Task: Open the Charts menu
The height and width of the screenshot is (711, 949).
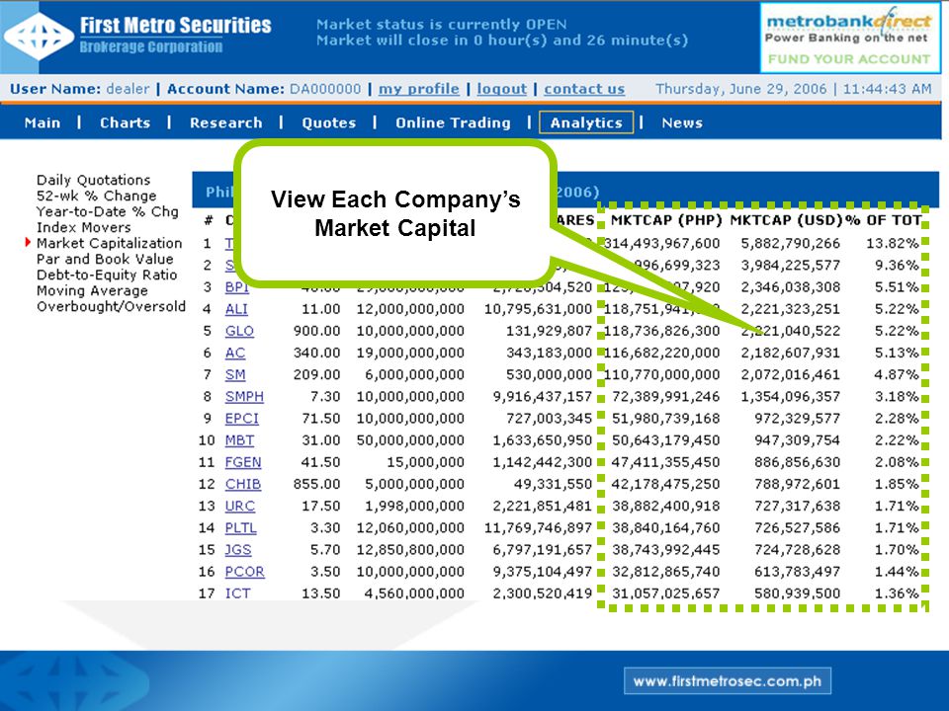Action: click(x=126, y=122)
